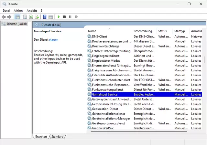
Task: Open the Datei menu
Action: 6,11
